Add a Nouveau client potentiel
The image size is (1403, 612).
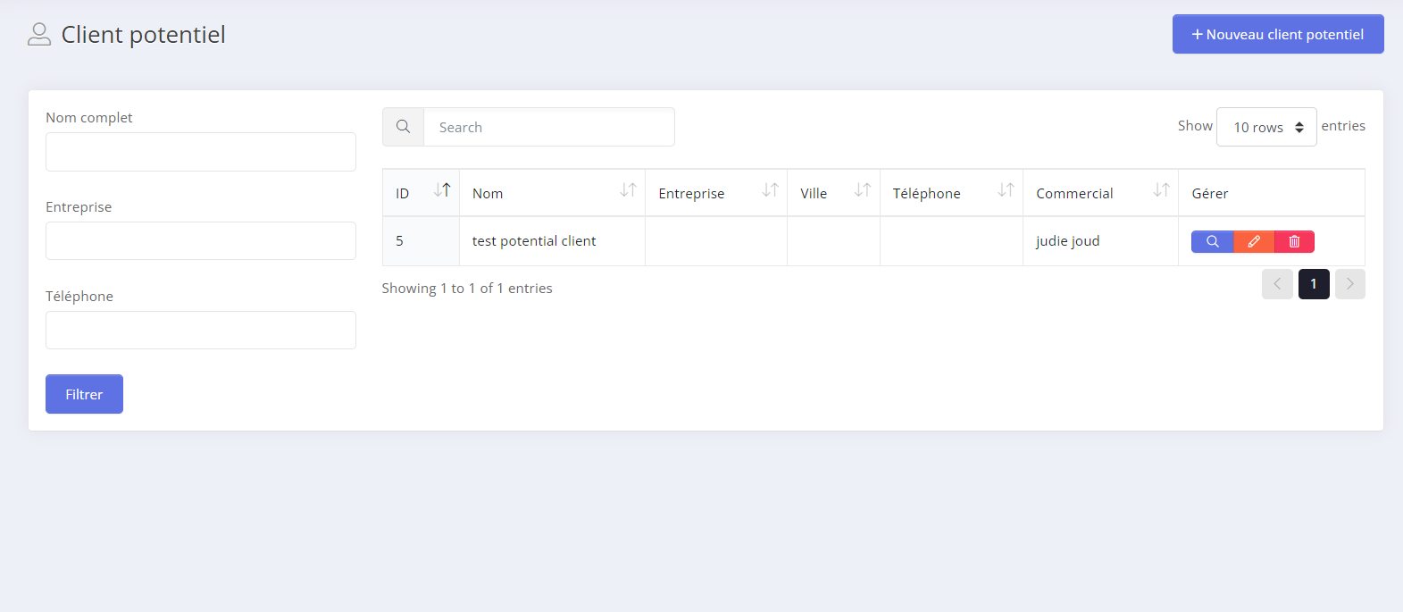[1277, 34]
